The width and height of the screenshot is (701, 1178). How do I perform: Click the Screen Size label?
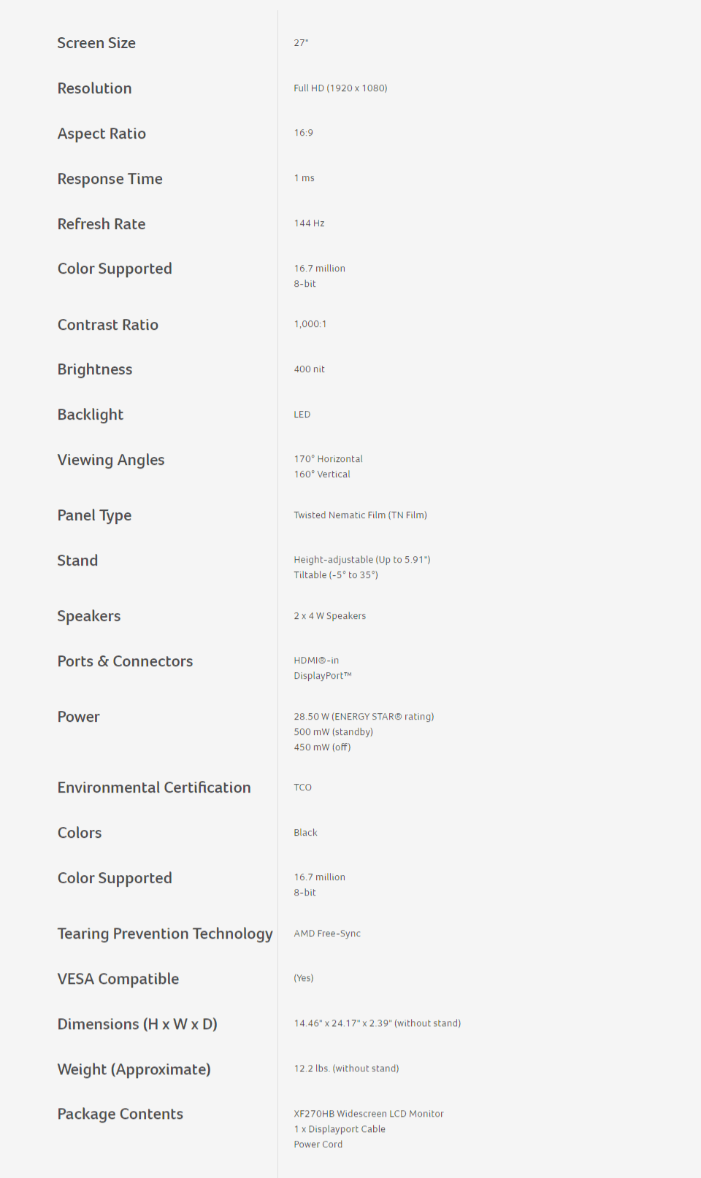click(x=96, y=43)
